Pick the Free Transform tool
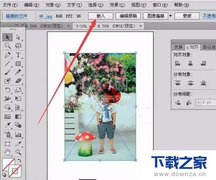This screenshot has width=216, height=180. tap(18, 98)
